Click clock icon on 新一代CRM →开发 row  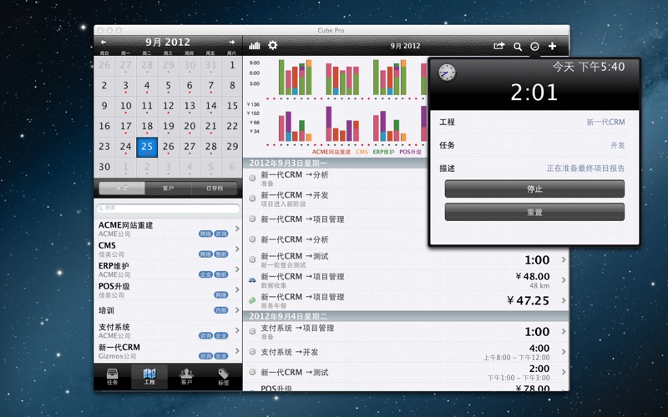[252, 198]
